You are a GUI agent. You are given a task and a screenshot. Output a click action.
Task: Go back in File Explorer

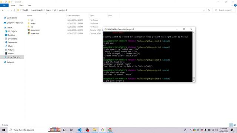pyautogui.click(x=3, y=10)
